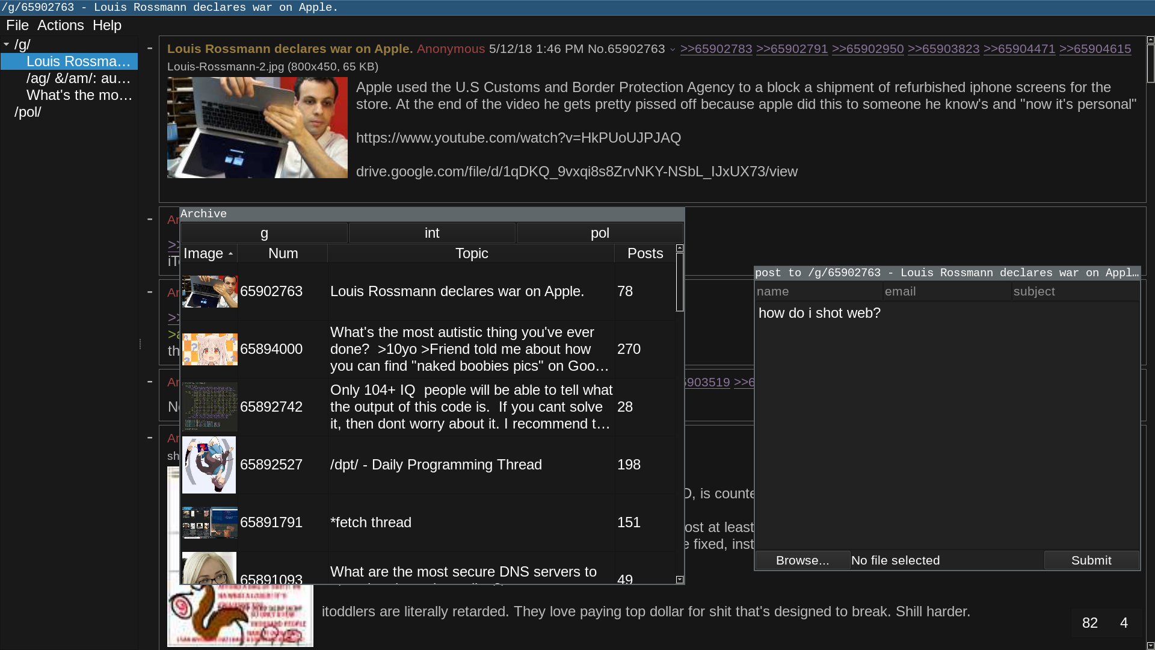The width and height of the screenshot is (1155, 650).
Task: Sort archive by Image column
Action: point(209,253)
